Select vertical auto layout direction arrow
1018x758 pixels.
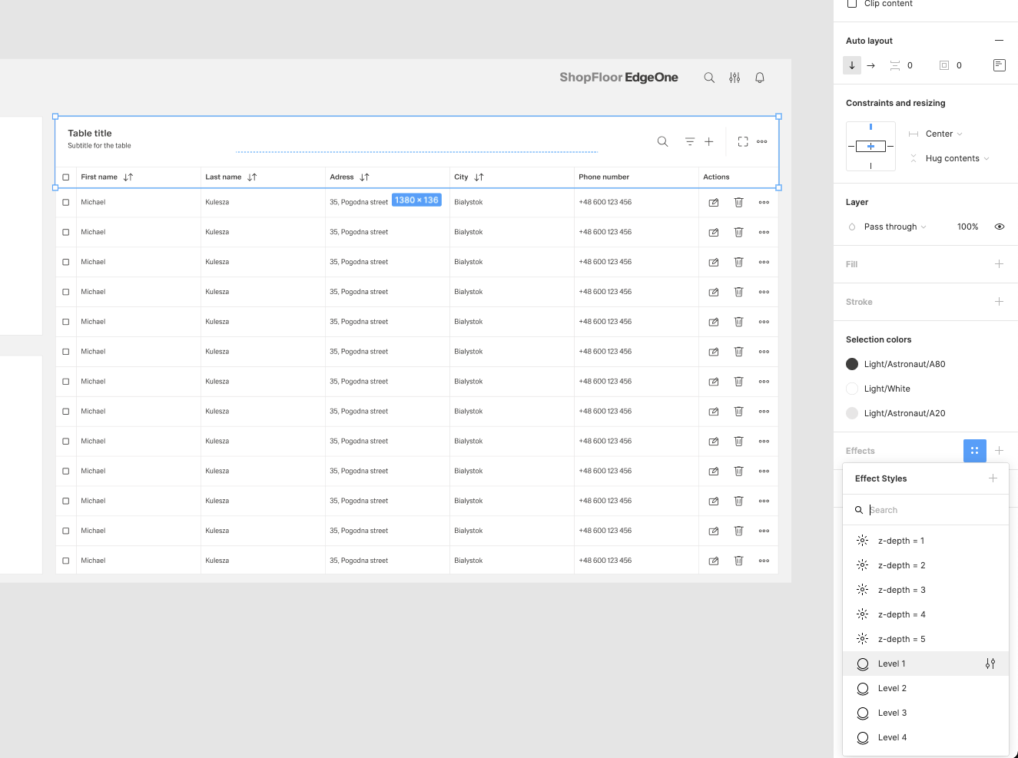click(852, 65)
